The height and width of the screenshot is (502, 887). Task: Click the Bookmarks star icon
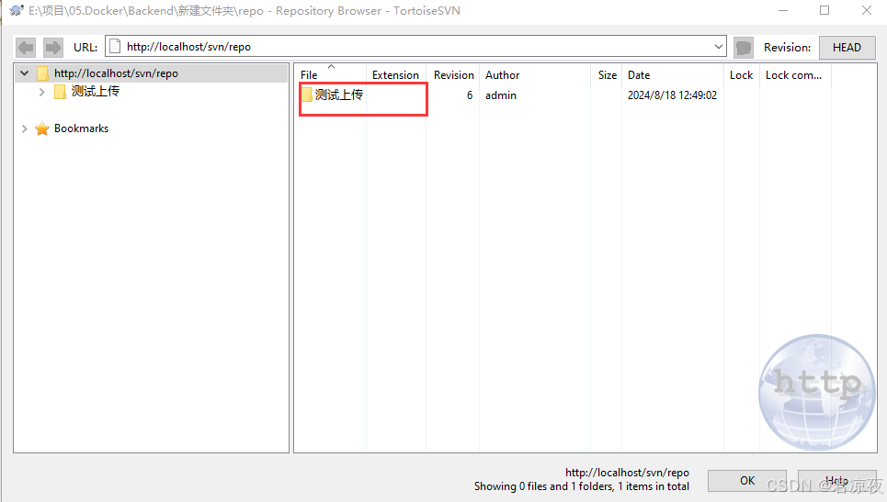pyautogui.click(x=42, y=128)
